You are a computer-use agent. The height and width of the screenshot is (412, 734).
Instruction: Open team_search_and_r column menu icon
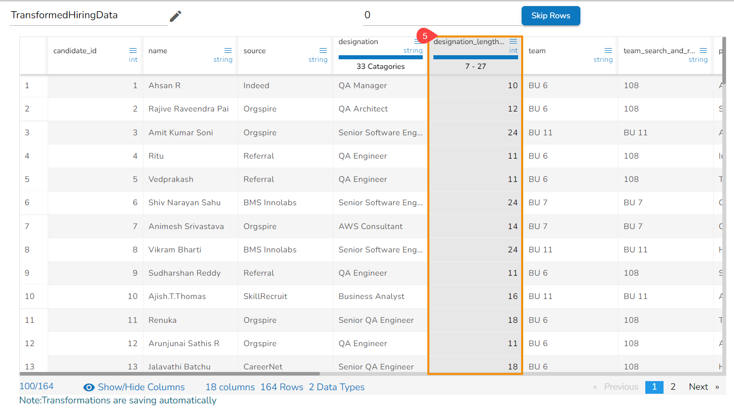point(703,51)
